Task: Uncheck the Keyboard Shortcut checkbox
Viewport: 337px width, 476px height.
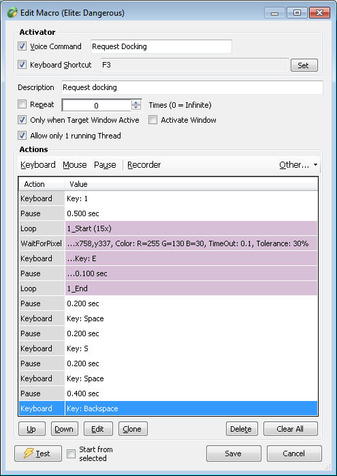Action: tap(22, 65)
